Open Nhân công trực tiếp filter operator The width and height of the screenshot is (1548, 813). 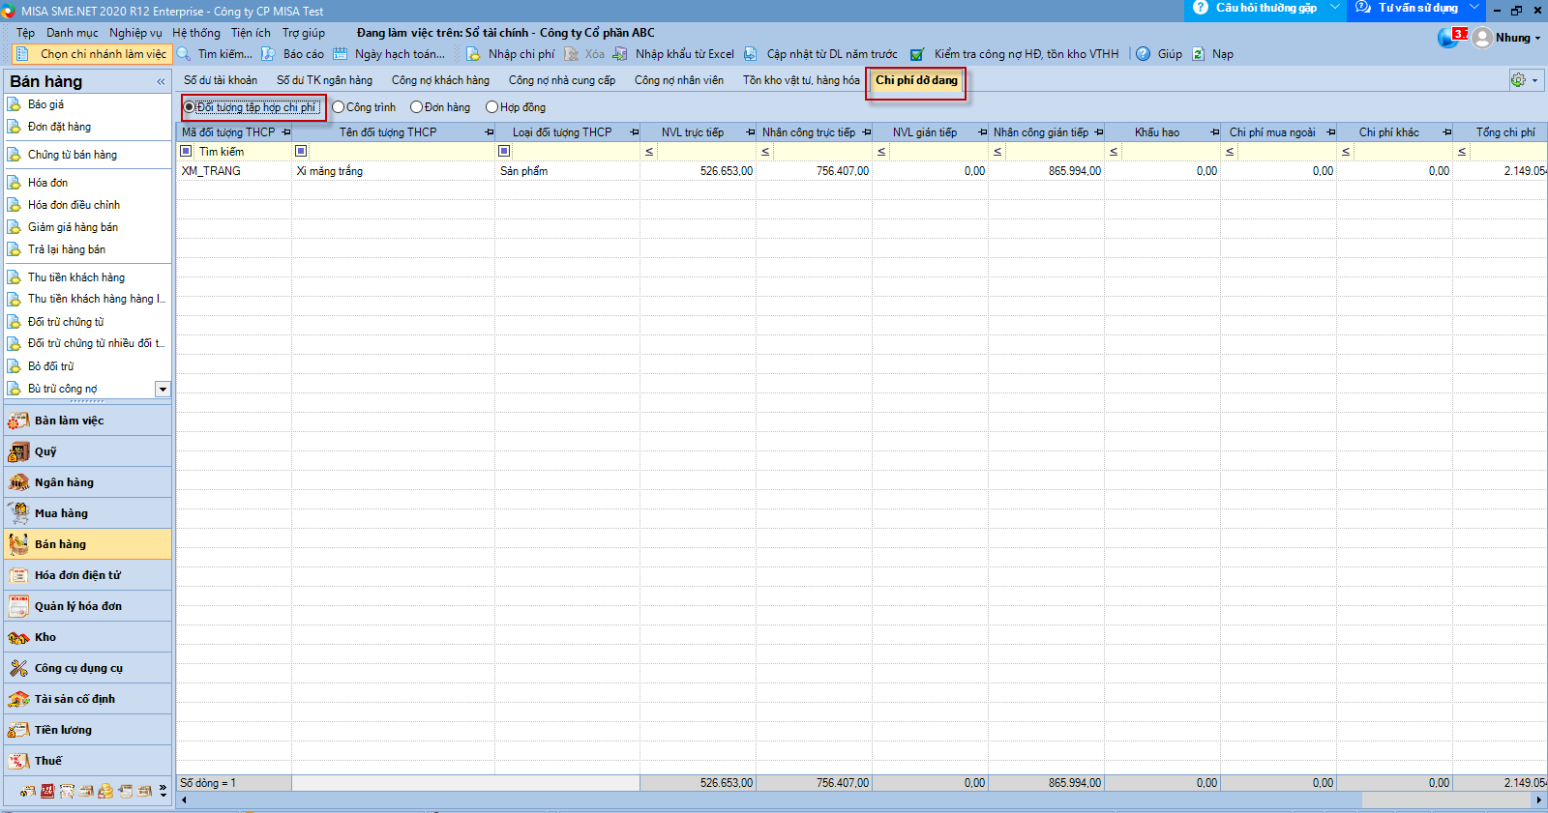(765, 152)
